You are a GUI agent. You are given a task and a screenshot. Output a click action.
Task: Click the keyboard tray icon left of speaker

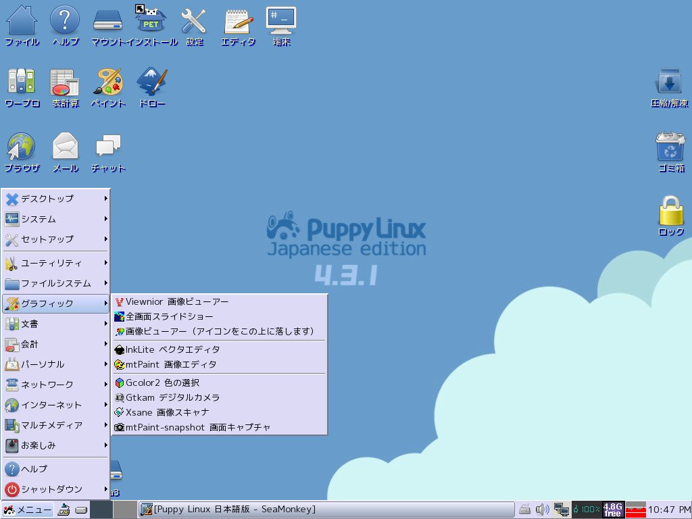[x=524, y=510]
